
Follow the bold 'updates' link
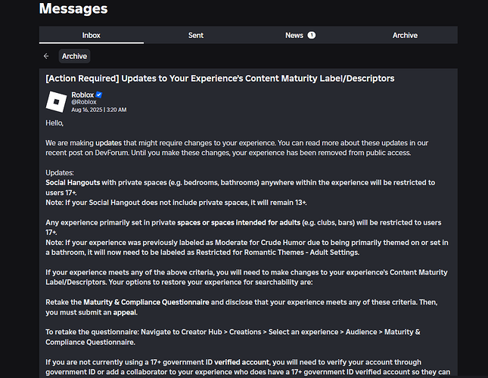[x=108, y=143]
